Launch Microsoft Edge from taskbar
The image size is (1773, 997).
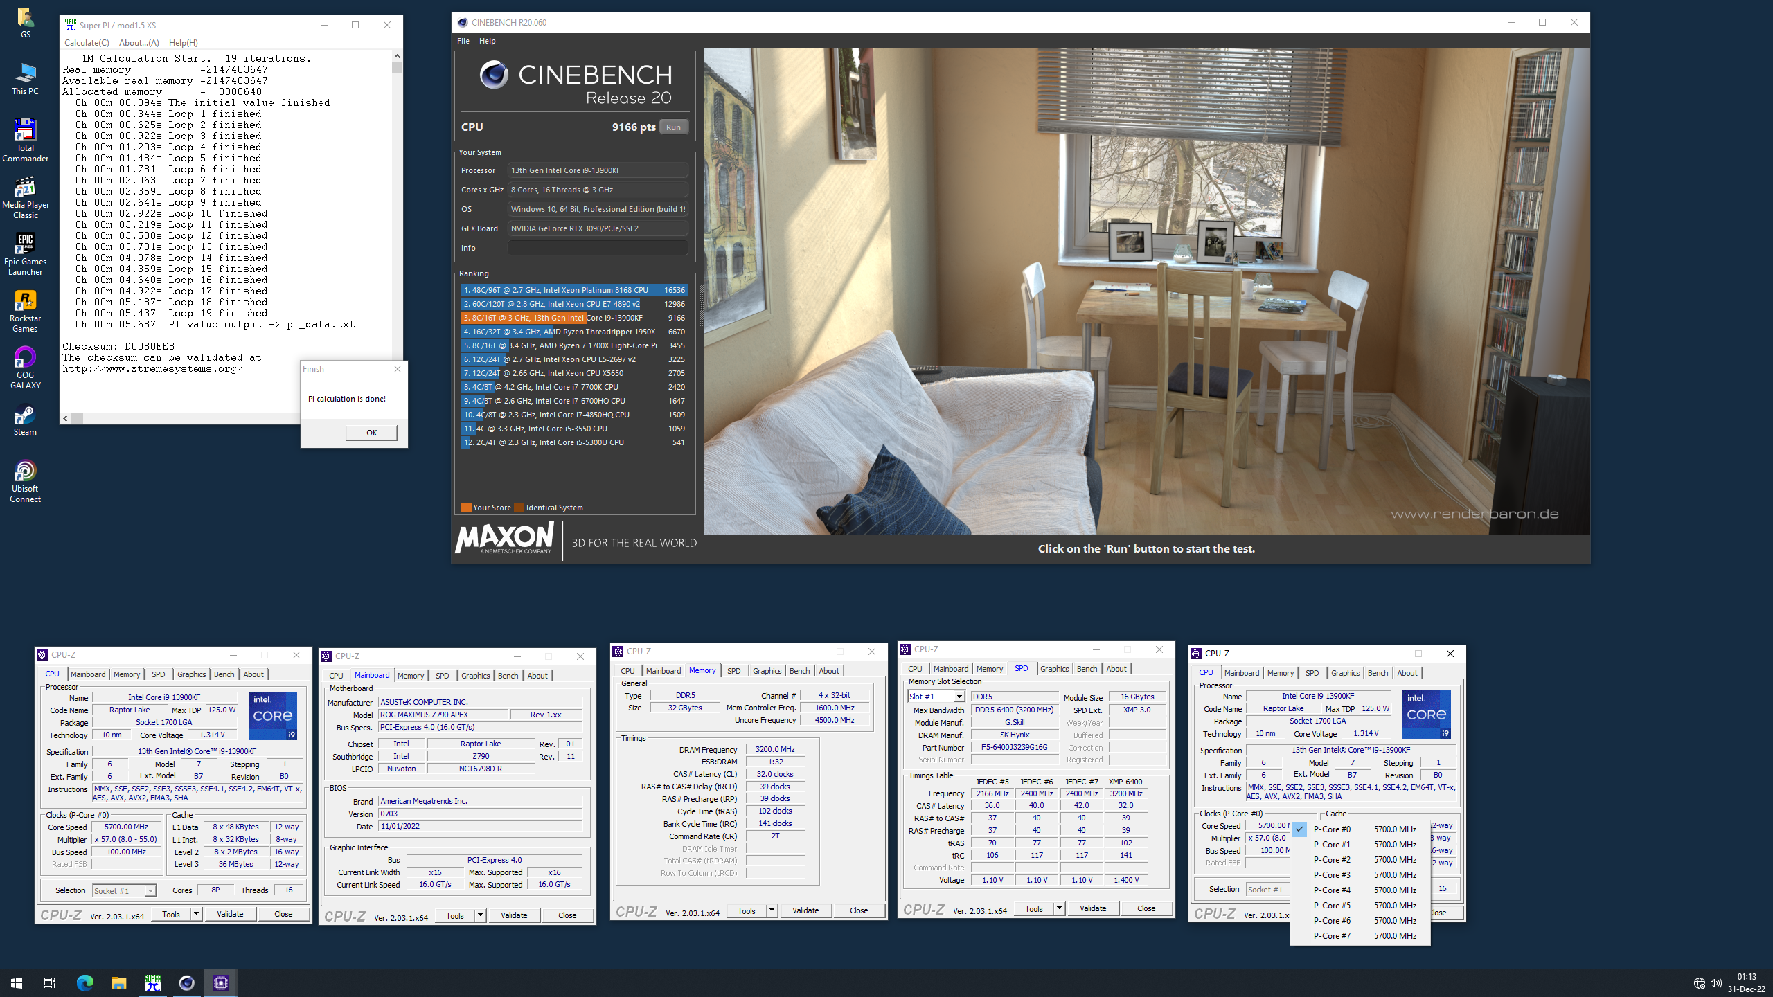(x=84, y=982)
